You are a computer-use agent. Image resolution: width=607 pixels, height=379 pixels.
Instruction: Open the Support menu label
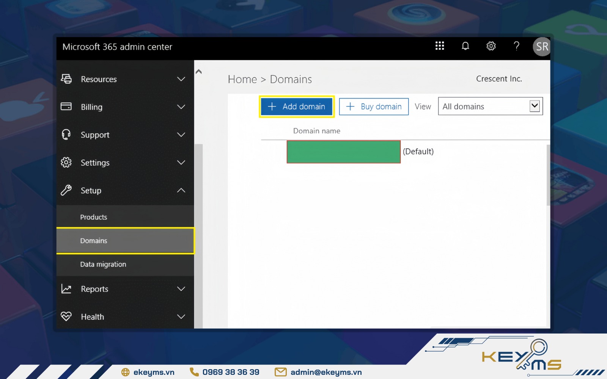coord(95,135)
